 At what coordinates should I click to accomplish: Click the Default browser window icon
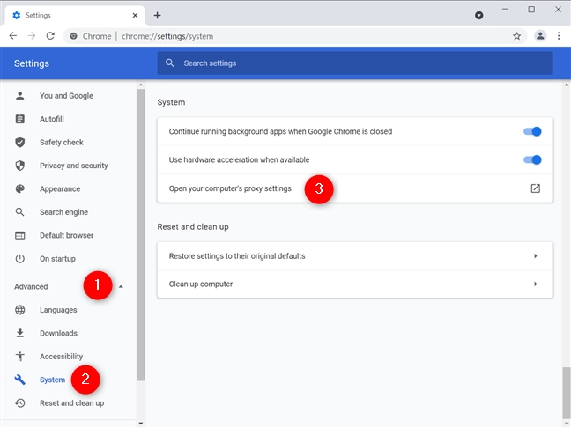point(20,235)
